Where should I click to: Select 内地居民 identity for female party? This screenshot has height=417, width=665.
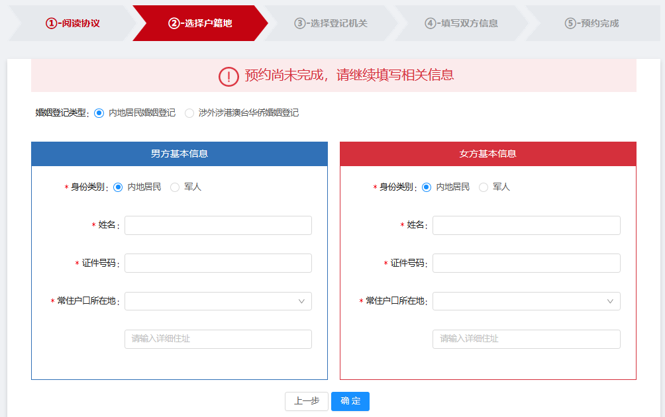(x=427, y=187)
